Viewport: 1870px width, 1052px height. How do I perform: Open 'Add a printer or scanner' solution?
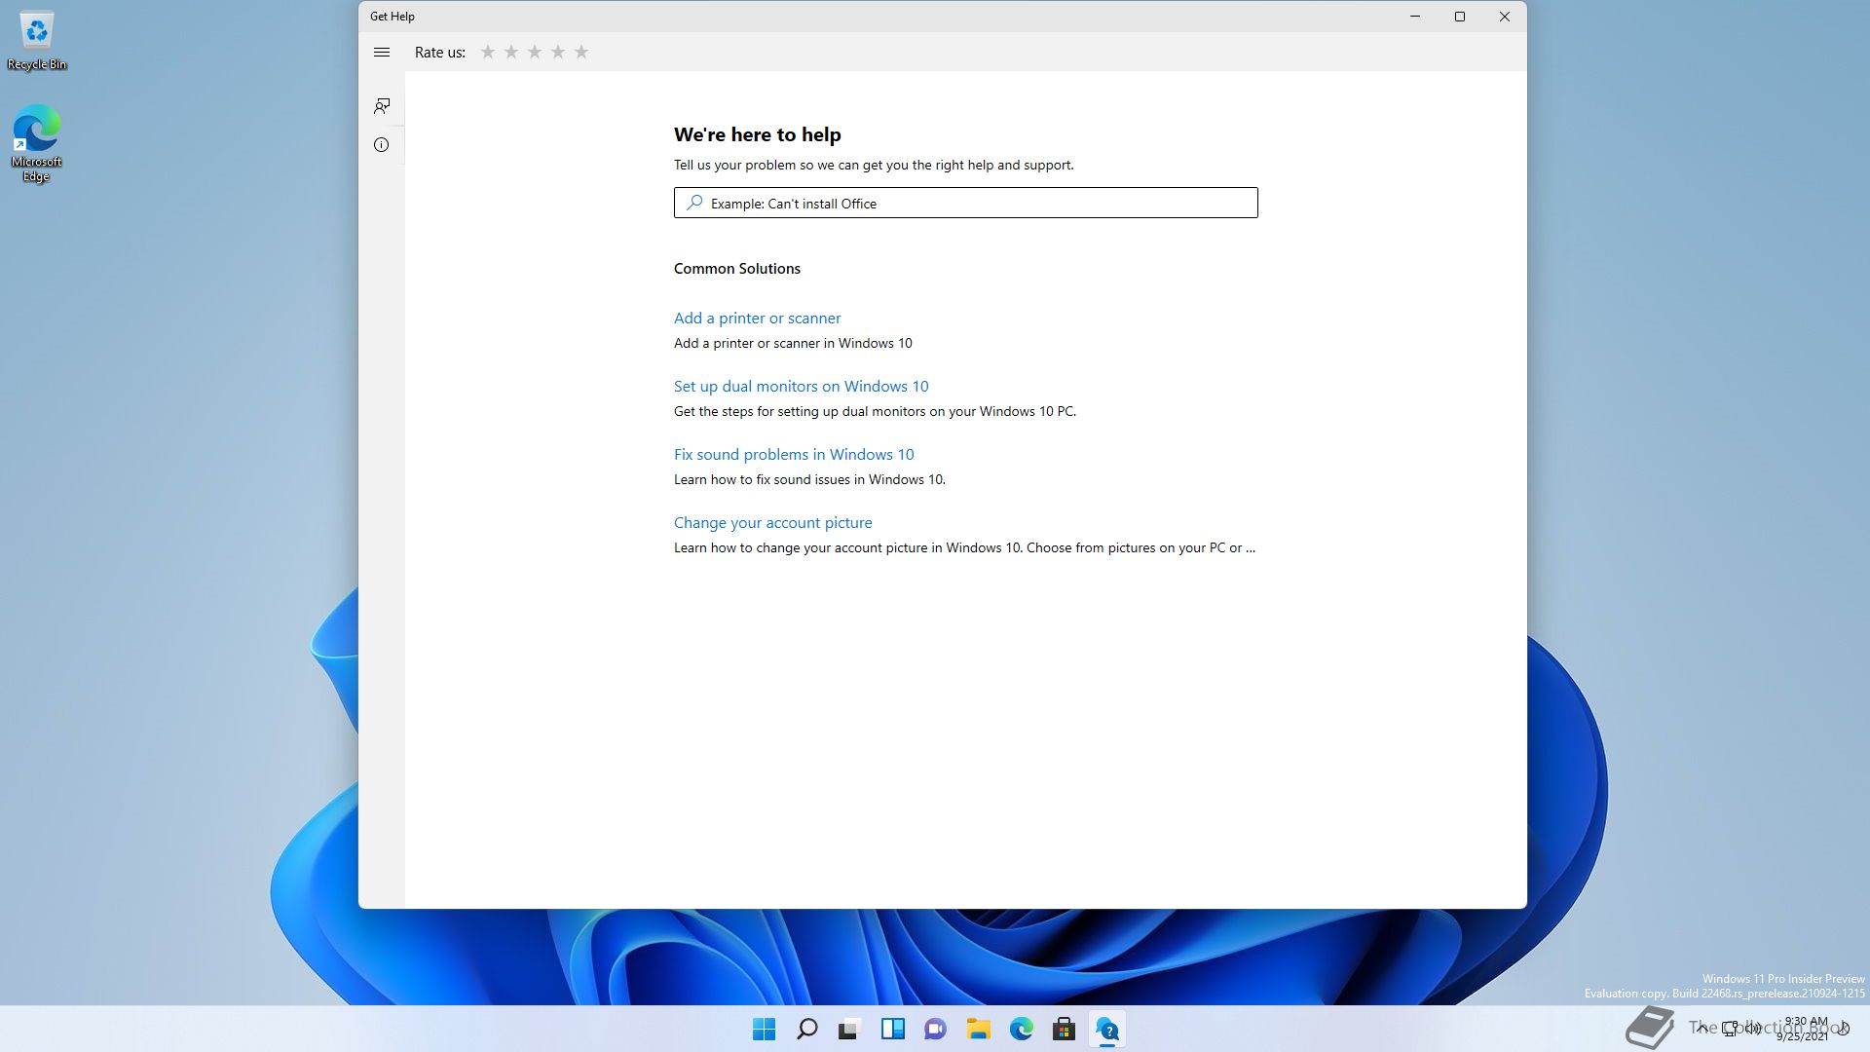pyautogui.click(x=757, y=319)
